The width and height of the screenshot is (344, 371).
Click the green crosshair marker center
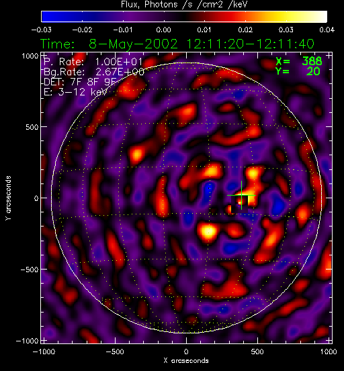click(x=241, y=195)
